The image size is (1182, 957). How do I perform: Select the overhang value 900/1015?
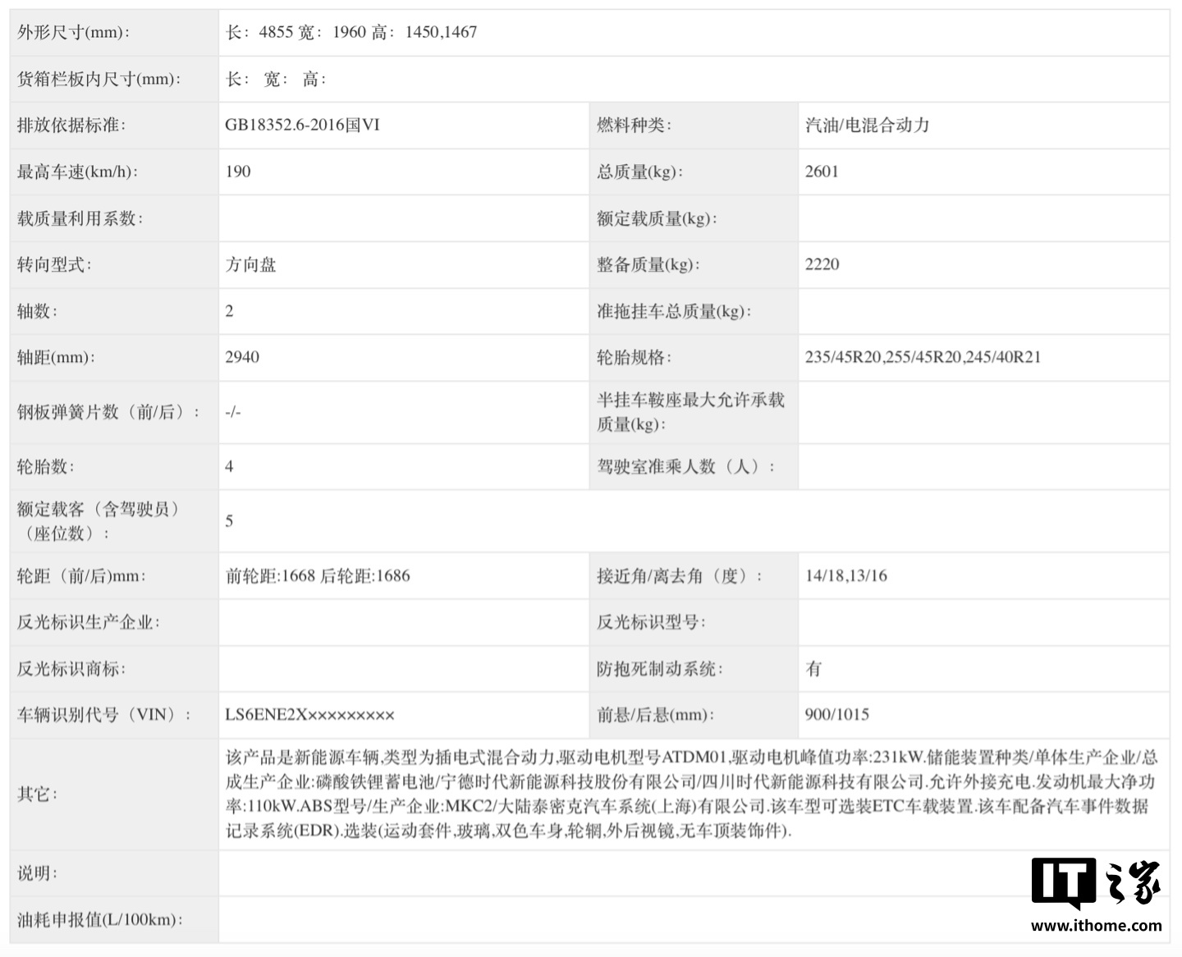837,714
